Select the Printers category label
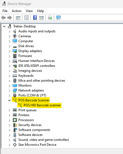Viewport: 123px width, 154px height. [24, 115]
